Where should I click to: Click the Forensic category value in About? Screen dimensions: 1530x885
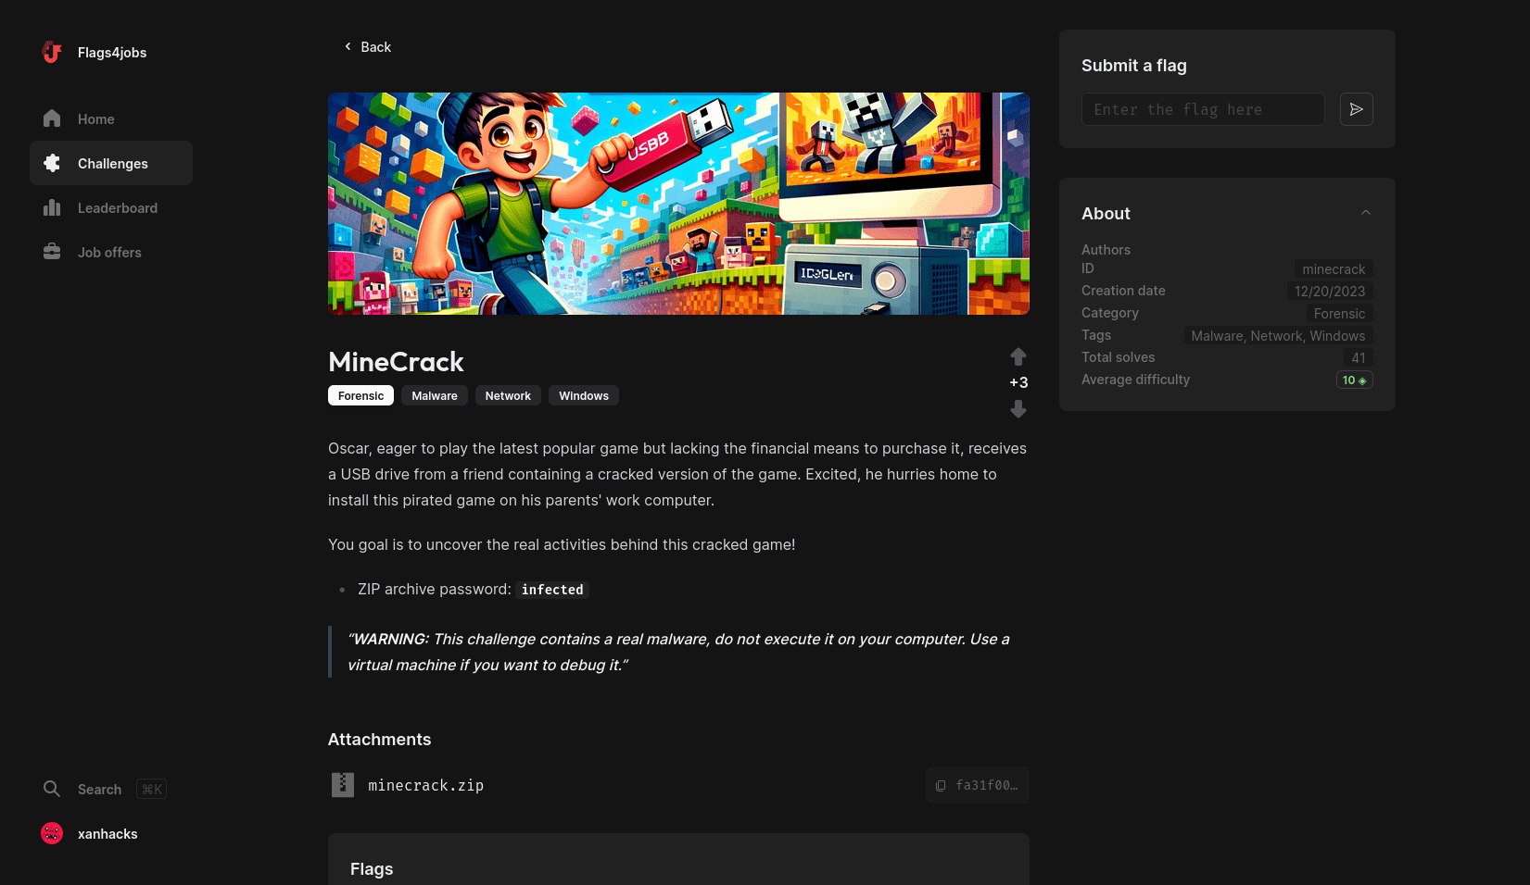pyautogui.click(x=1339, y=313)
